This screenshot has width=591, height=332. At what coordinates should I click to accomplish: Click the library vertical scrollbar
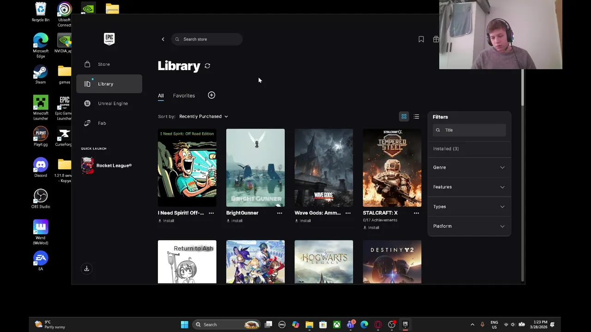(522, 88)
